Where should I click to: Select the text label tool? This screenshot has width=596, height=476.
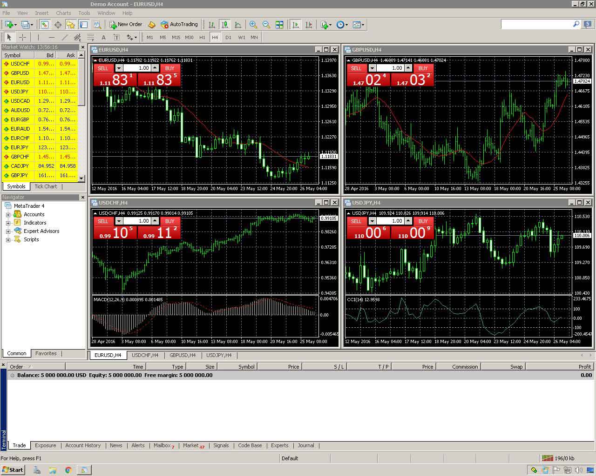coord(103,37)
